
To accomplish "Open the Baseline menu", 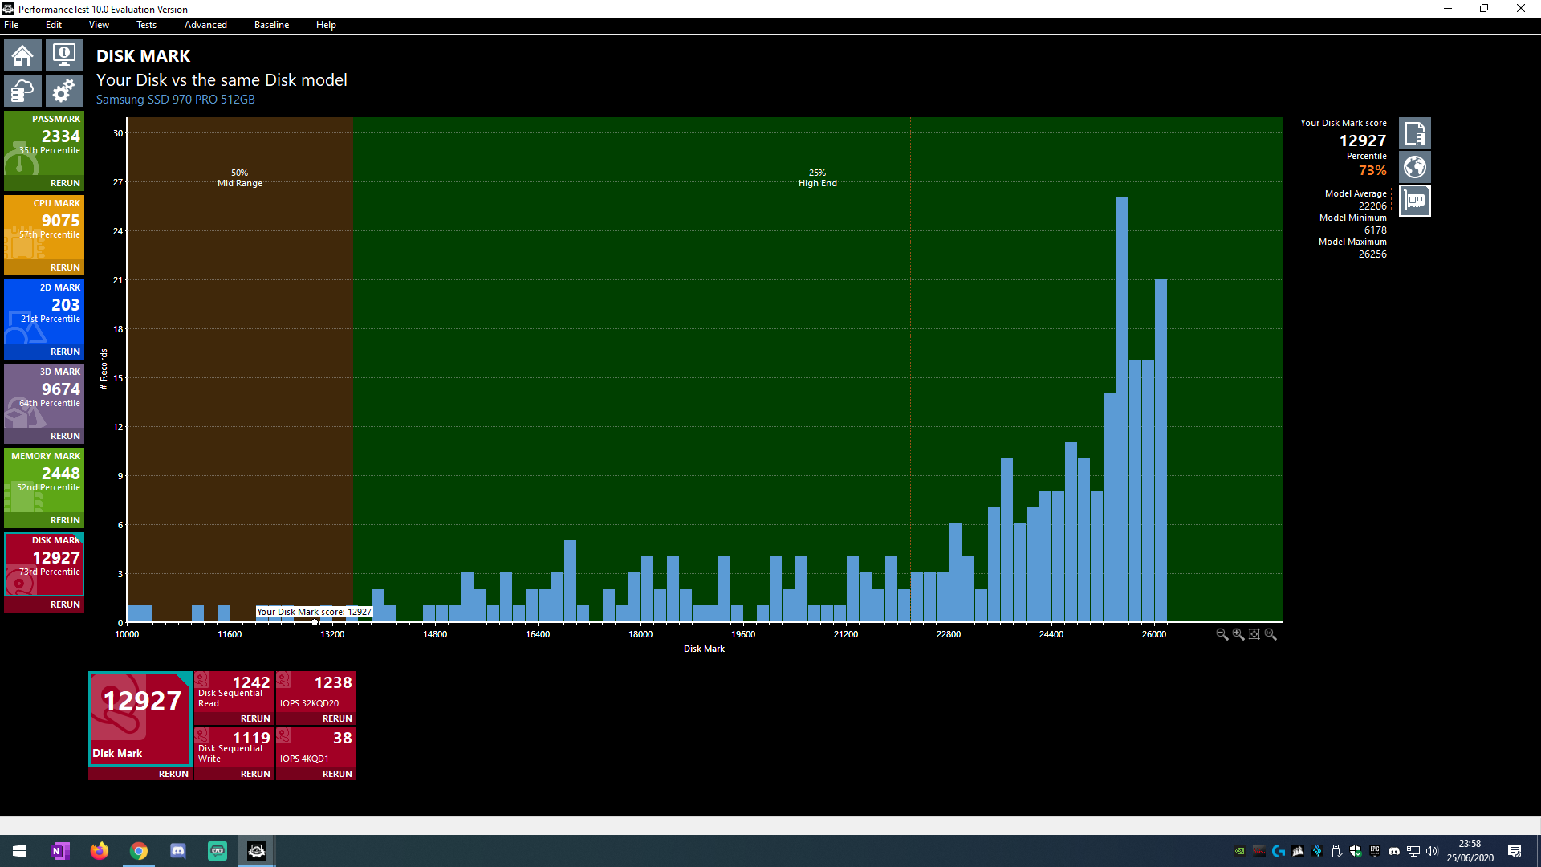I will 271,25.
